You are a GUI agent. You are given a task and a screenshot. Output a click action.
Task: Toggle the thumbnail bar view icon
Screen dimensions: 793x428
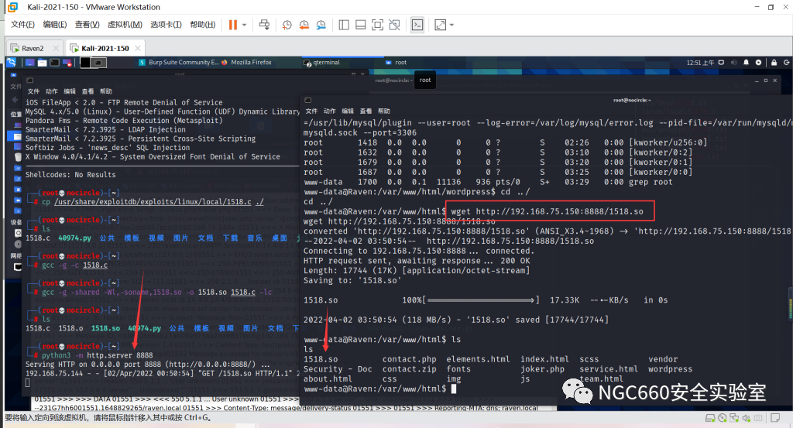tap(361, 25)
